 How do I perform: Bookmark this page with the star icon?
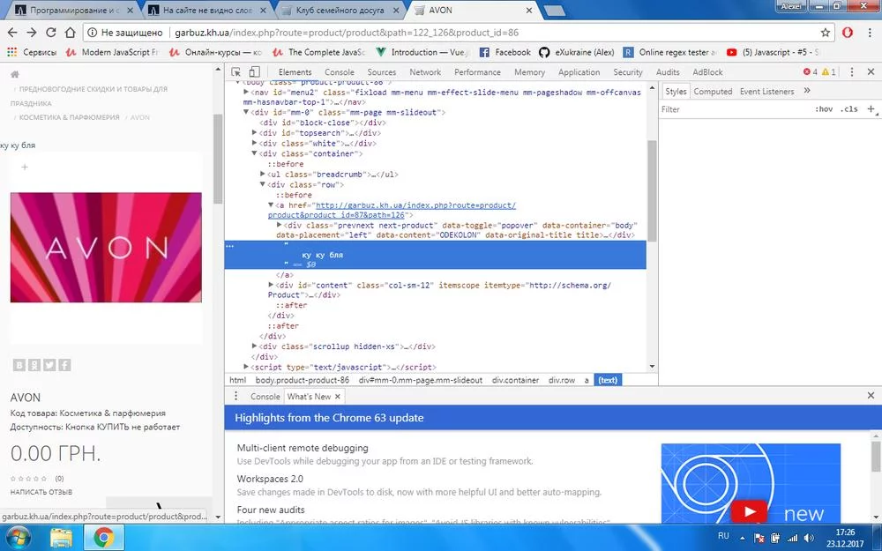click(x=826, y=33)
